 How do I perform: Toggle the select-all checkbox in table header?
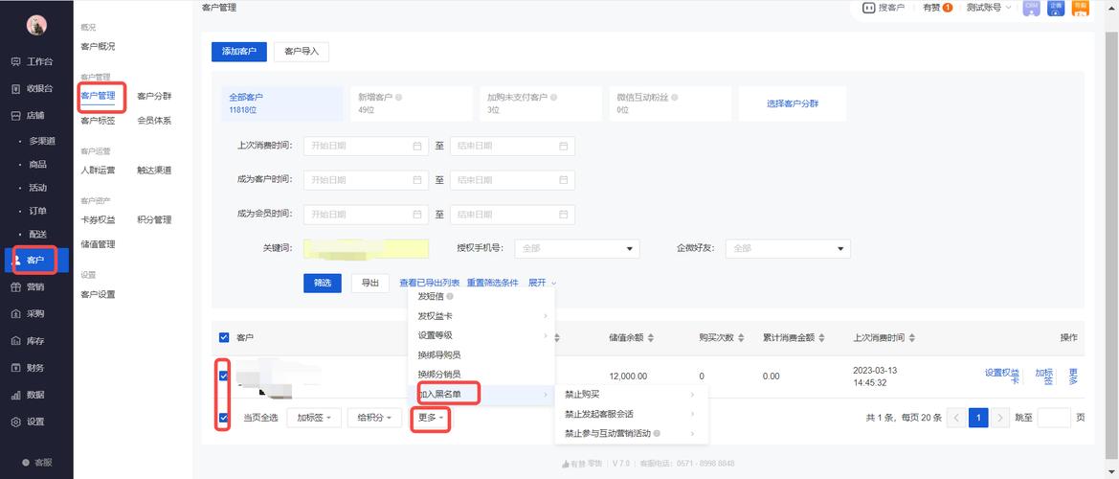point(224,337)
